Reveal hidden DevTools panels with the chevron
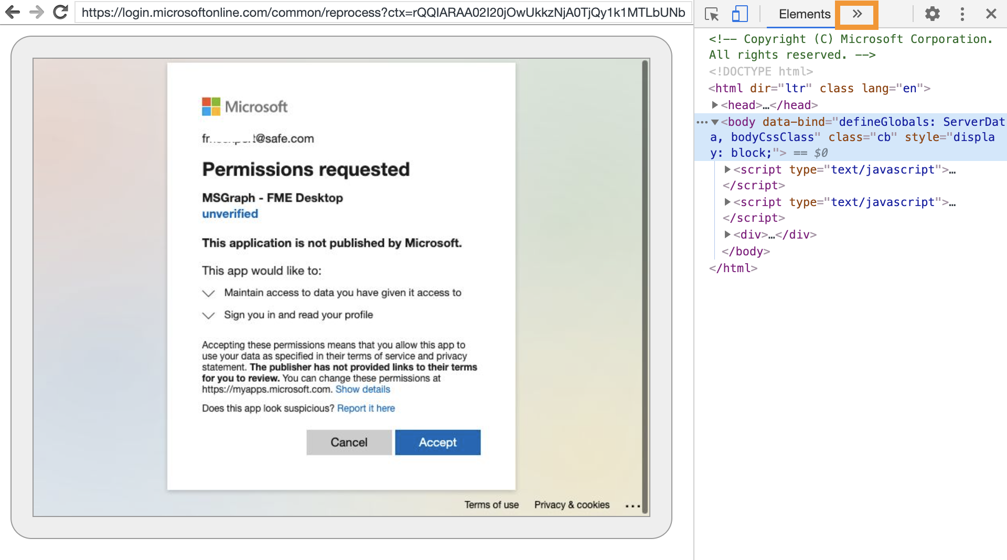1007x560 pixels. coord(856,14)
